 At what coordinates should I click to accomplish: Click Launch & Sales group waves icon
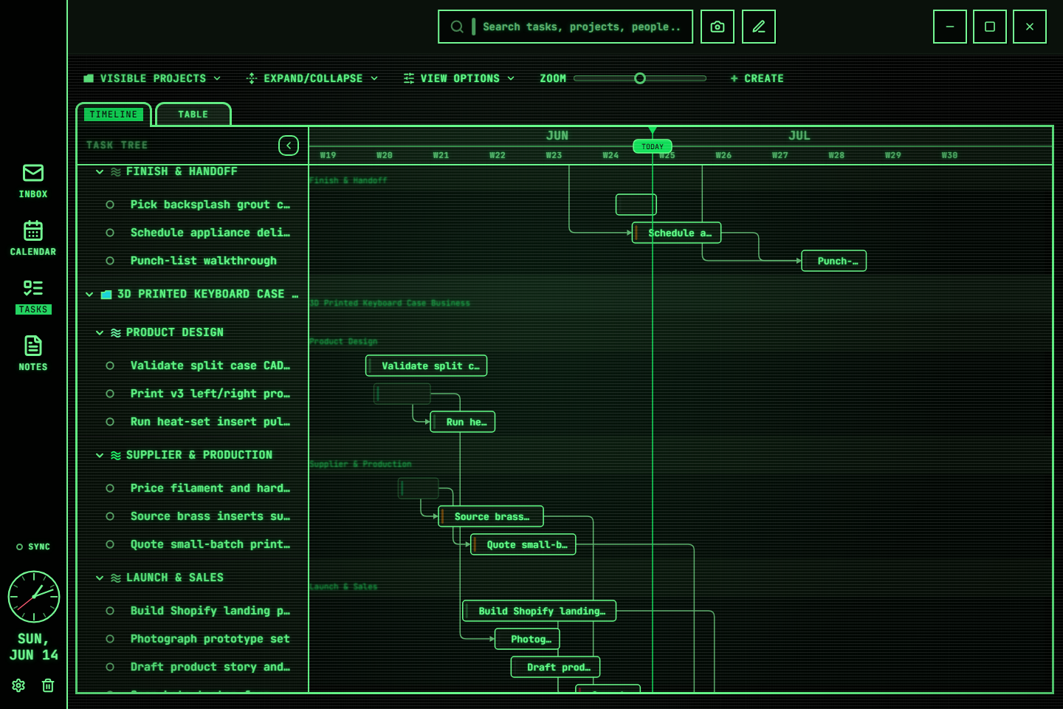116,578
